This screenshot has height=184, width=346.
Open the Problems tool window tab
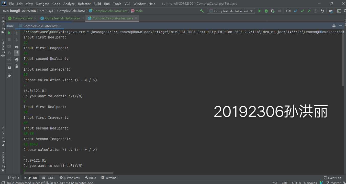70,178
